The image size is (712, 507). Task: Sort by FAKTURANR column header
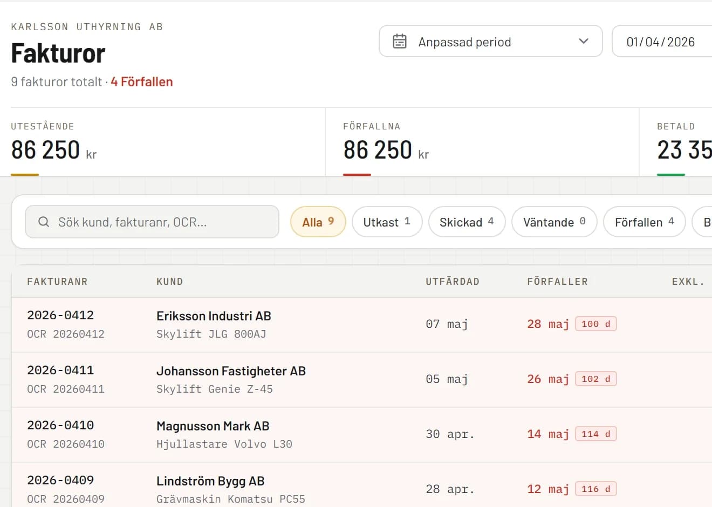[57, 282]
